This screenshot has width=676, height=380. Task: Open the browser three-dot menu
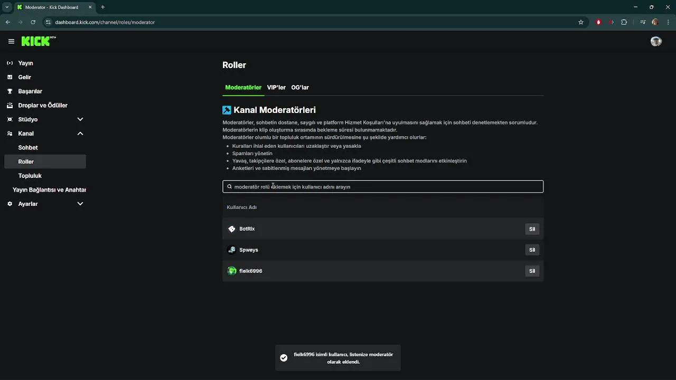click(668, 22)
